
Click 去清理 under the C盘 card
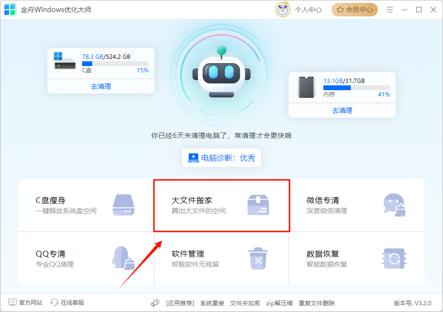101,86
